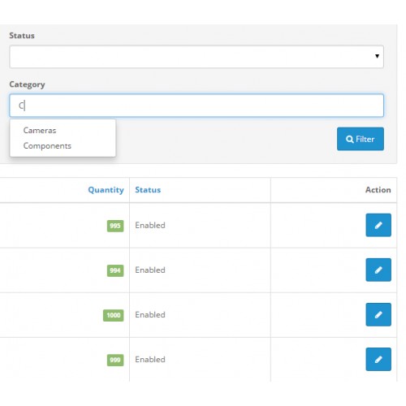The image size is (406, 406).
Task: Choose Components from autocomplete list
Action: [47, 146]
